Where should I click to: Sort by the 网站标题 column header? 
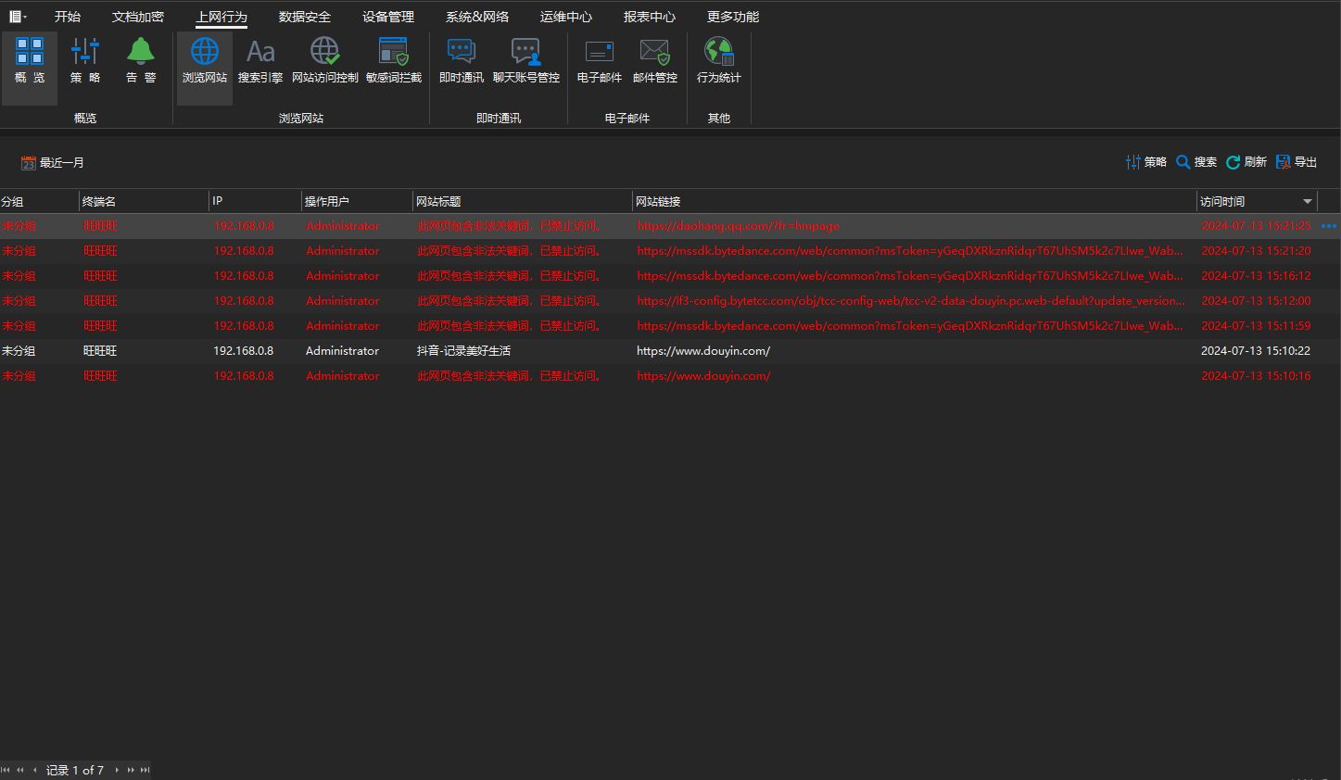point(523,201)
